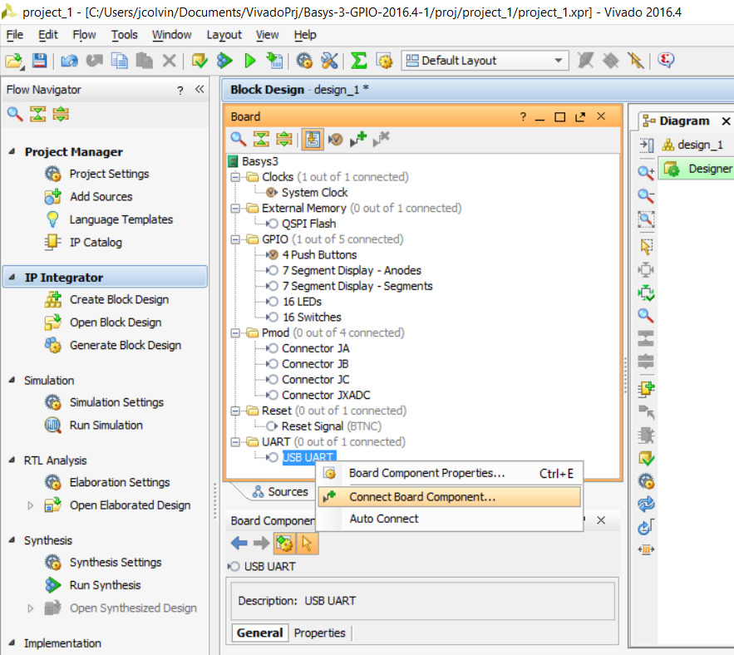Choose Board Component Properties from context menu
Image resolution: width=734 pixels, height=655 pixels.
(x=450, y=473)
